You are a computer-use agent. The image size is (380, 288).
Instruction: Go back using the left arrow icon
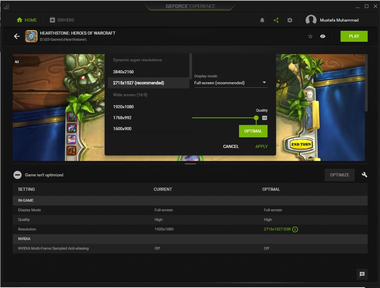[x=17, y=36]
